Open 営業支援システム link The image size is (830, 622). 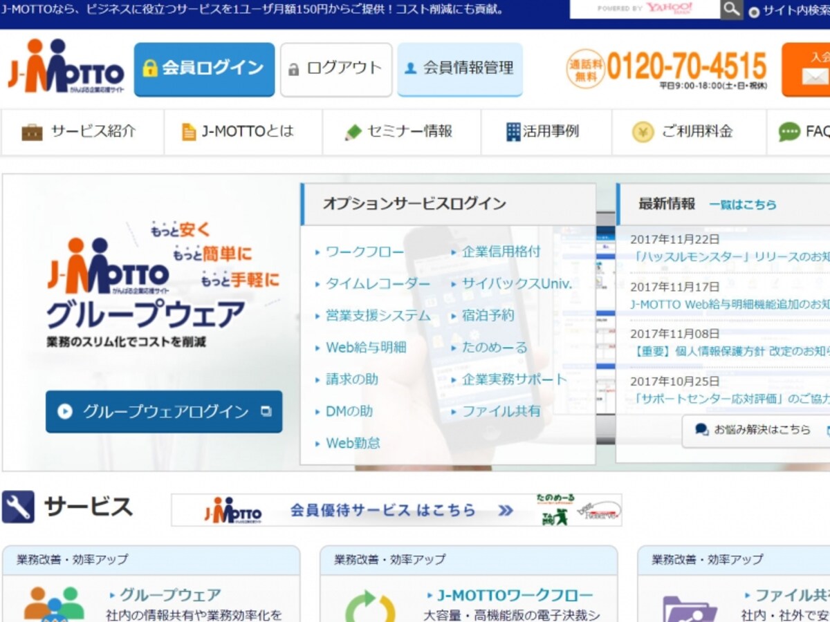[x=378, y=316]
